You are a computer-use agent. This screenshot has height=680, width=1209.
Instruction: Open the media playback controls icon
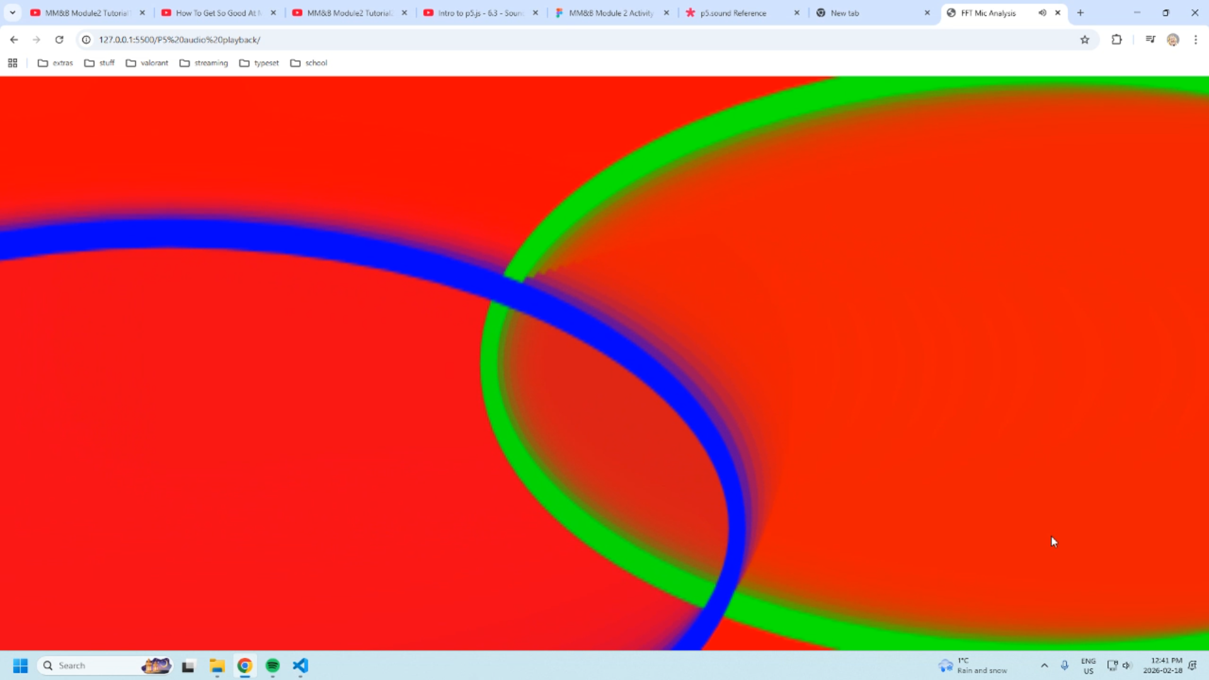coord(1150,39)
